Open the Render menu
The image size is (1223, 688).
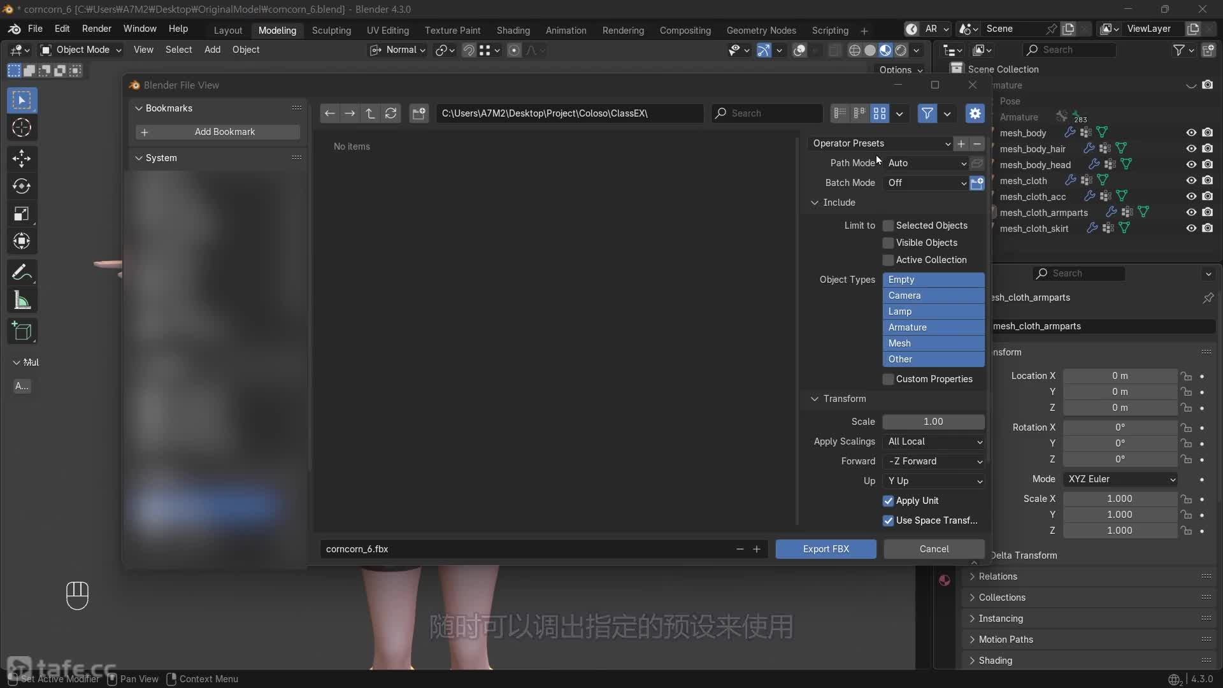[96, 29]
